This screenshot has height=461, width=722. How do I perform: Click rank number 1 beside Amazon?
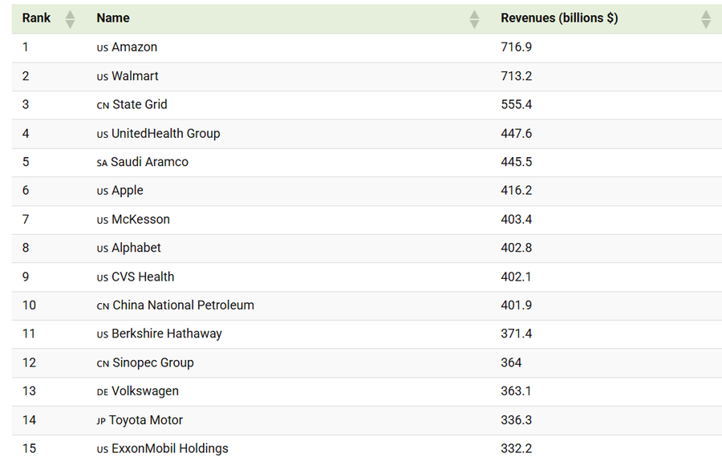point(26,47)
